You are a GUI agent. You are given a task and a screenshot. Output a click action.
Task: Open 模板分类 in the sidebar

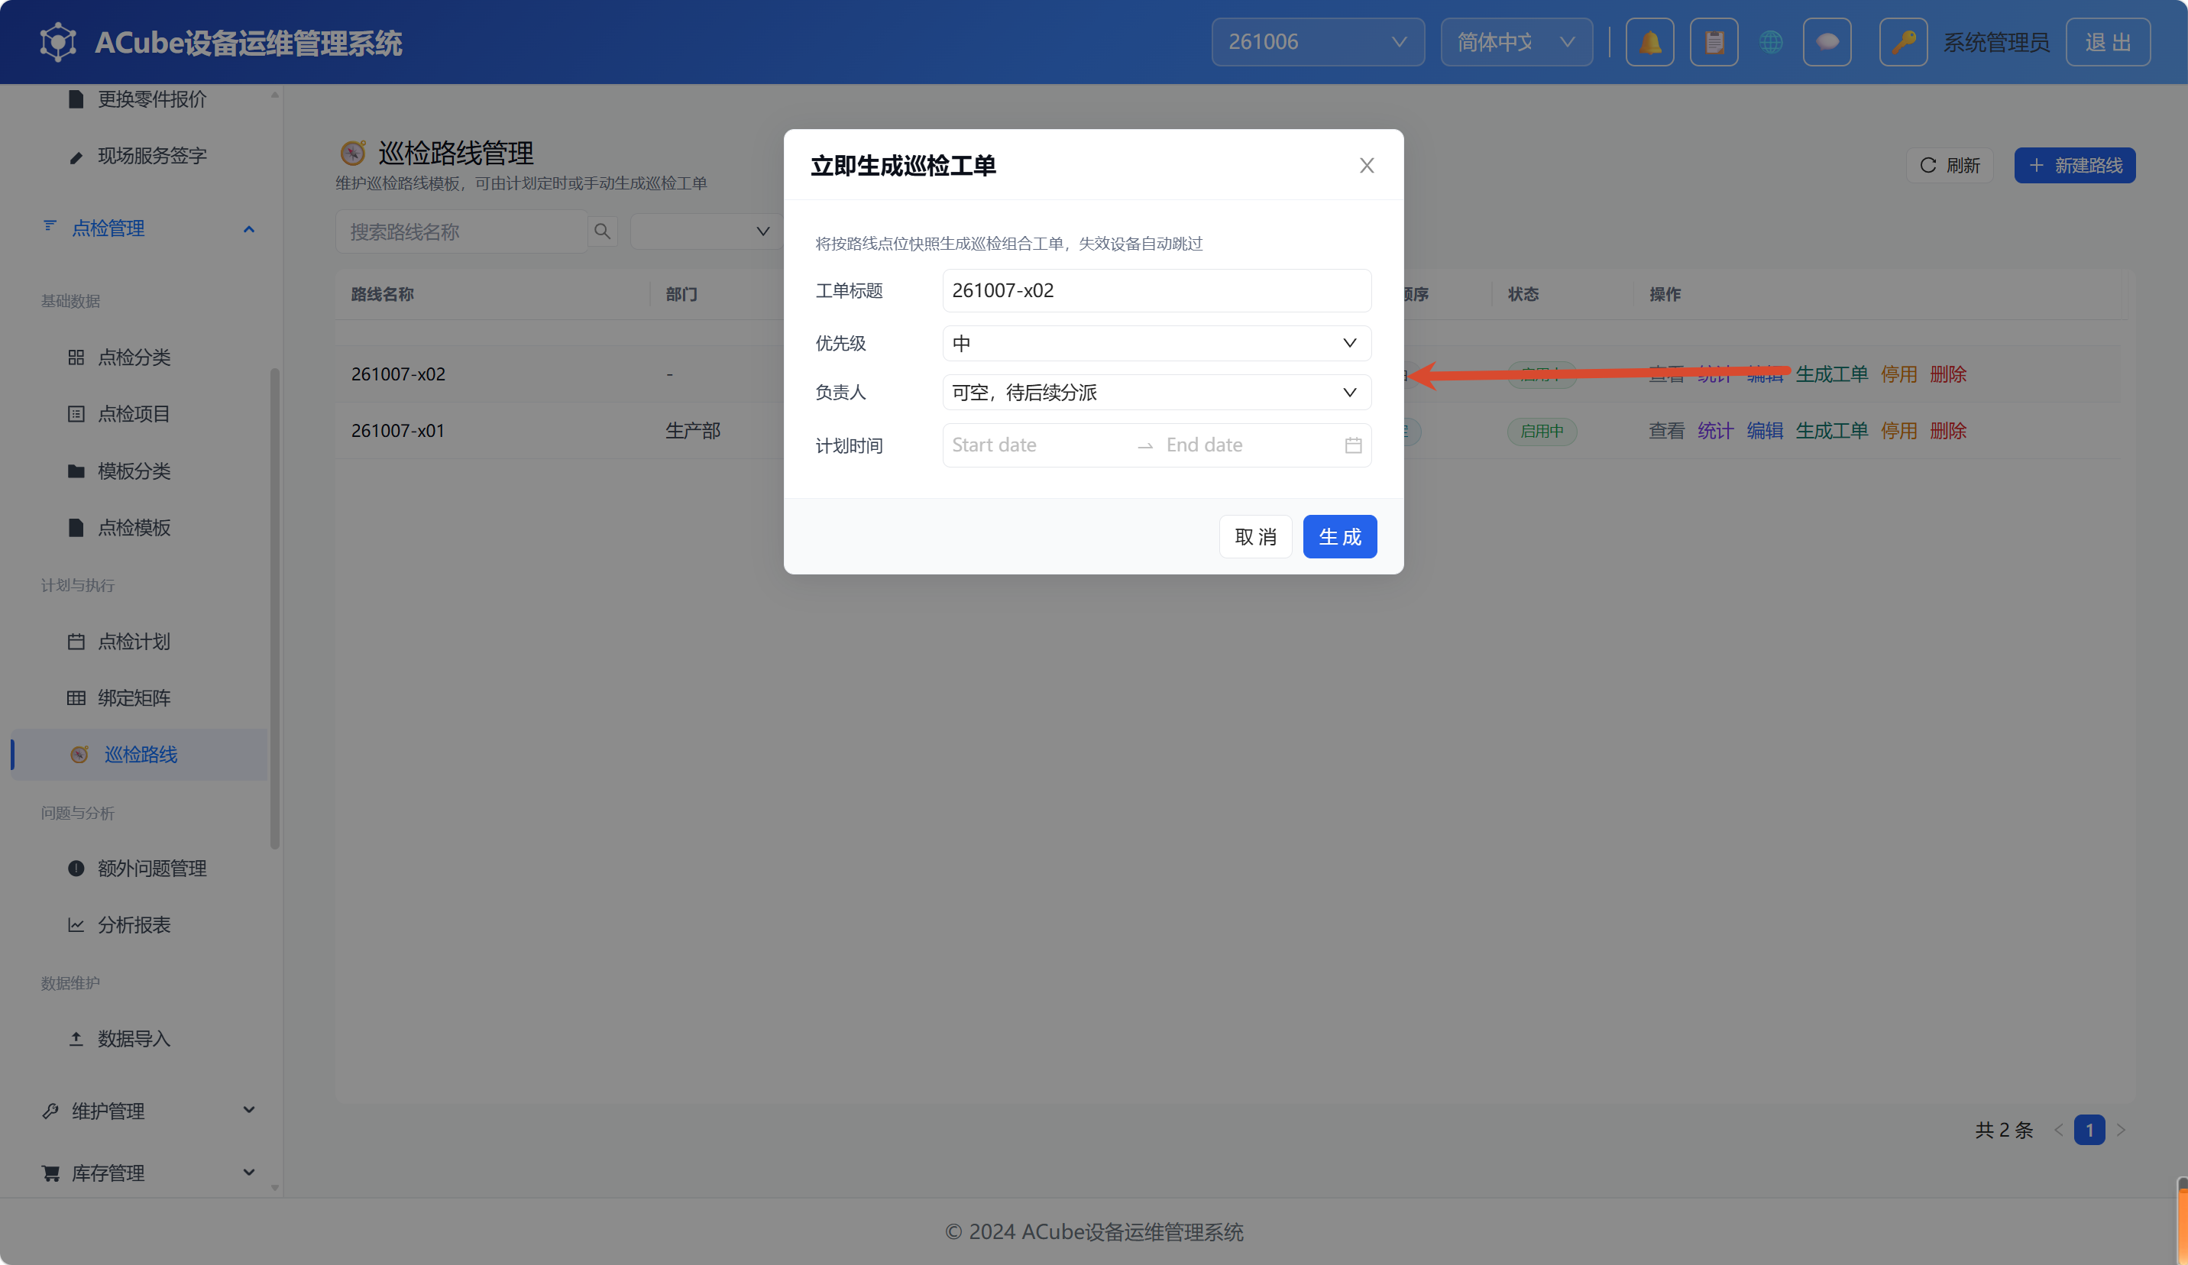click(x=134, y=471)
